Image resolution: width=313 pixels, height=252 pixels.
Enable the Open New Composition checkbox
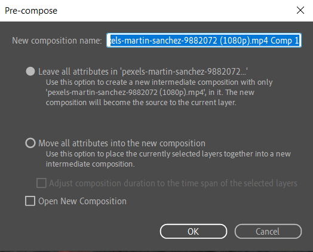(x=30, y=201)
